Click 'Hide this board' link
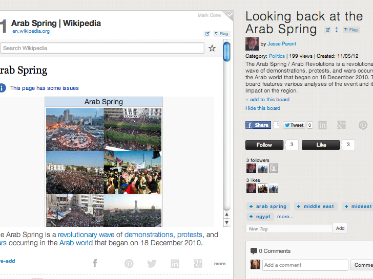 tap(263, 108)
